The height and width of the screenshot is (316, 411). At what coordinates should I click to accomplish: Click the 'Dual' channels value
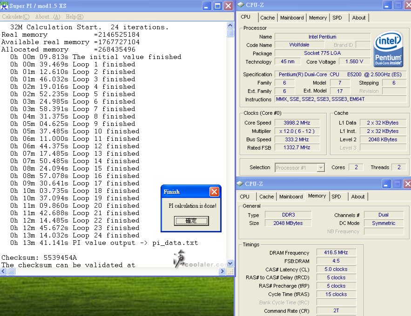point(384,215)
